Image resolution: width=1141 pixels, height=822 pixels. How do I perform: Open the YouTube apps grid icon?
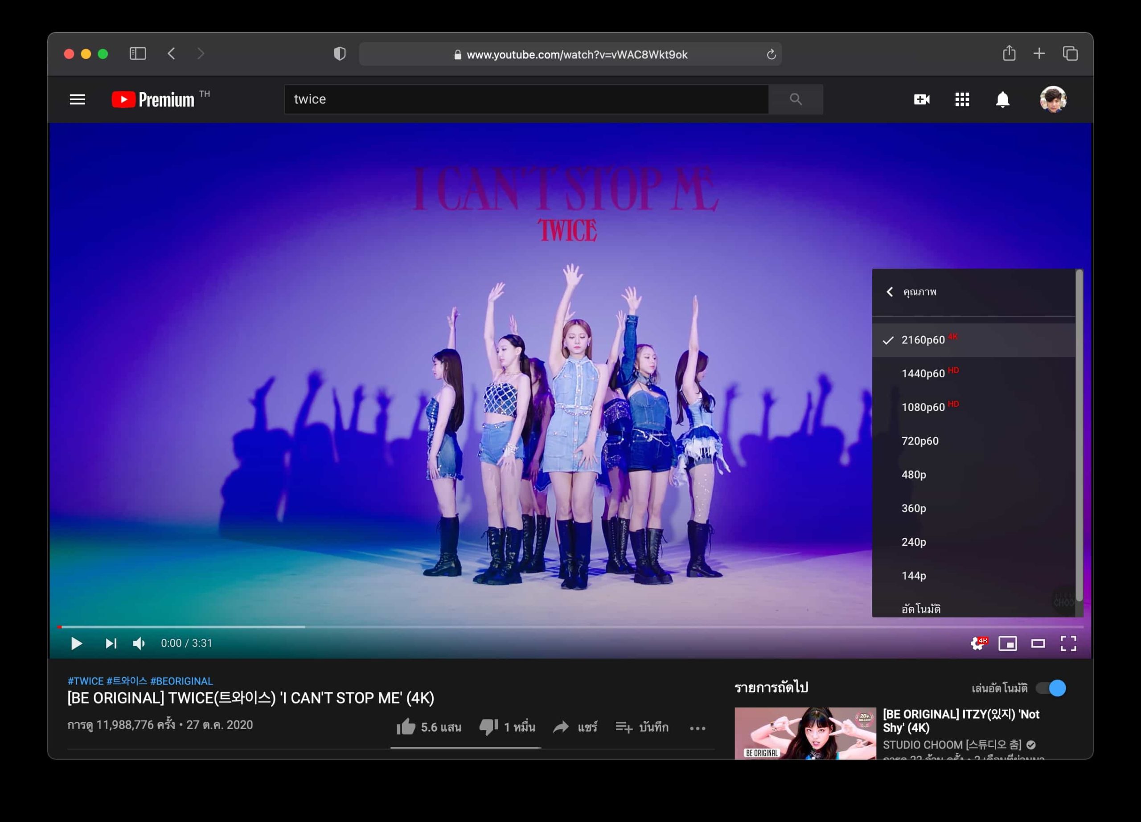[962, 99]
